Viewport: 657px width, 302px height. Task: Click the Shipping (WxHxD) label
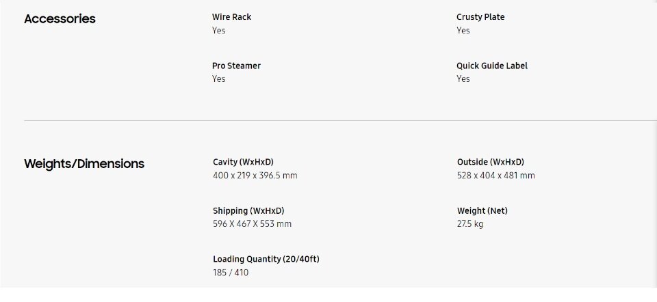click(x=248, y=211)
